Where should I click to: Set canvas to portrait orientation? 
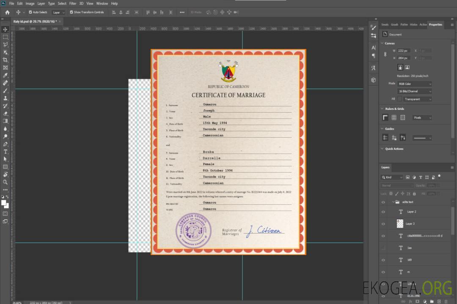click(400, 68)
